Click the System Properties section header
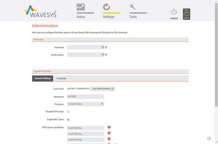The width and height of the screenshot is (218, 144). tap(110, 71)
